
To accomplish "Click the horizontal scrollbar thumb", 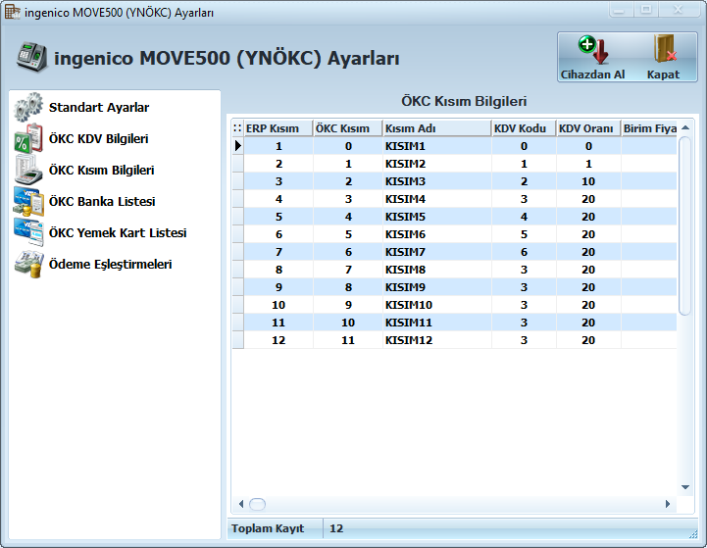I will (258, 504).
